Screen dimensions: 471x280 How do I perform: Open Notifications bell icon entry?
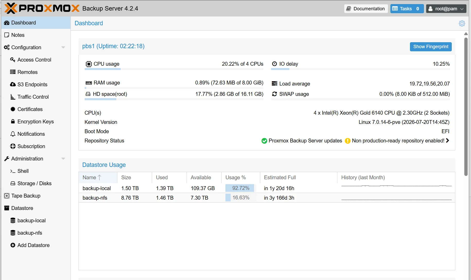click(36, 134)
